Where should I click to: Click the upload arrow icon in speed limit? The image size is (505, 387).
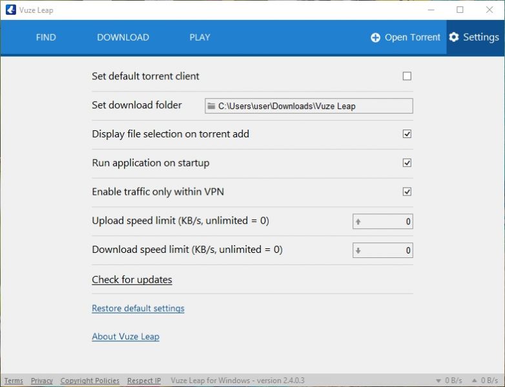(358, 221)
